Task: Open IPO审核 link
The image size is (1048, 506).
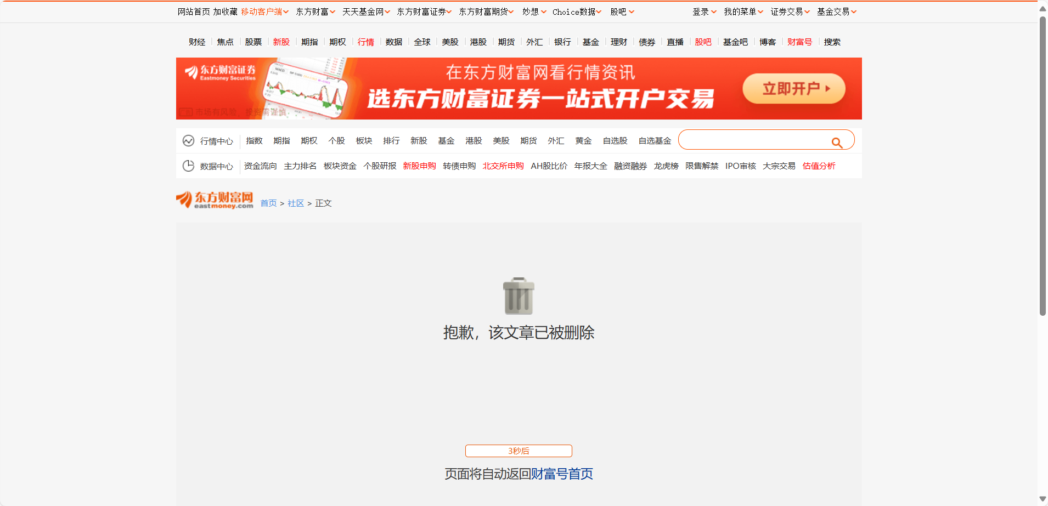Action: 740,166
